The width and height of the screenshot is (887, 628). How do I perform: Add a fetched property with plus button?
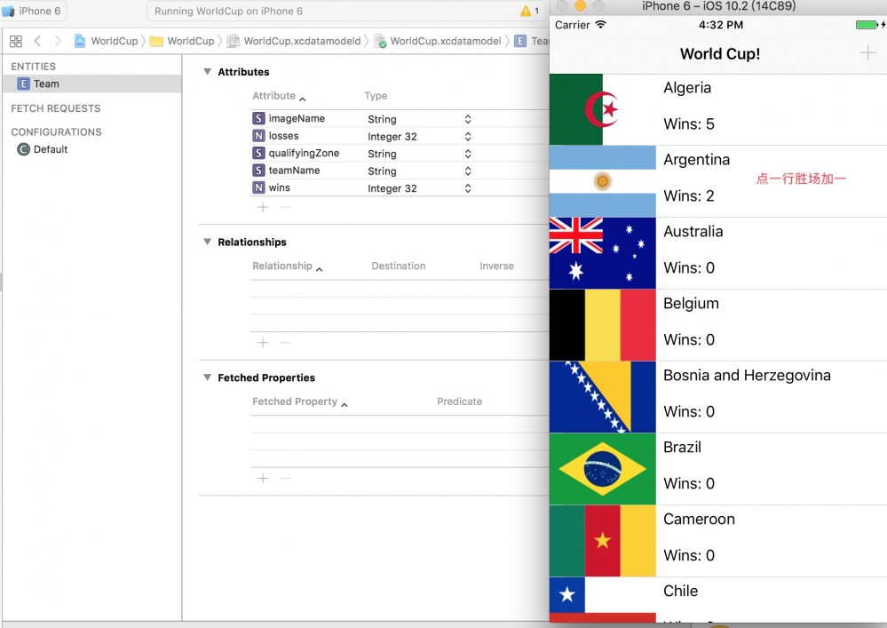pyautogui.click(x=263, y=479)
